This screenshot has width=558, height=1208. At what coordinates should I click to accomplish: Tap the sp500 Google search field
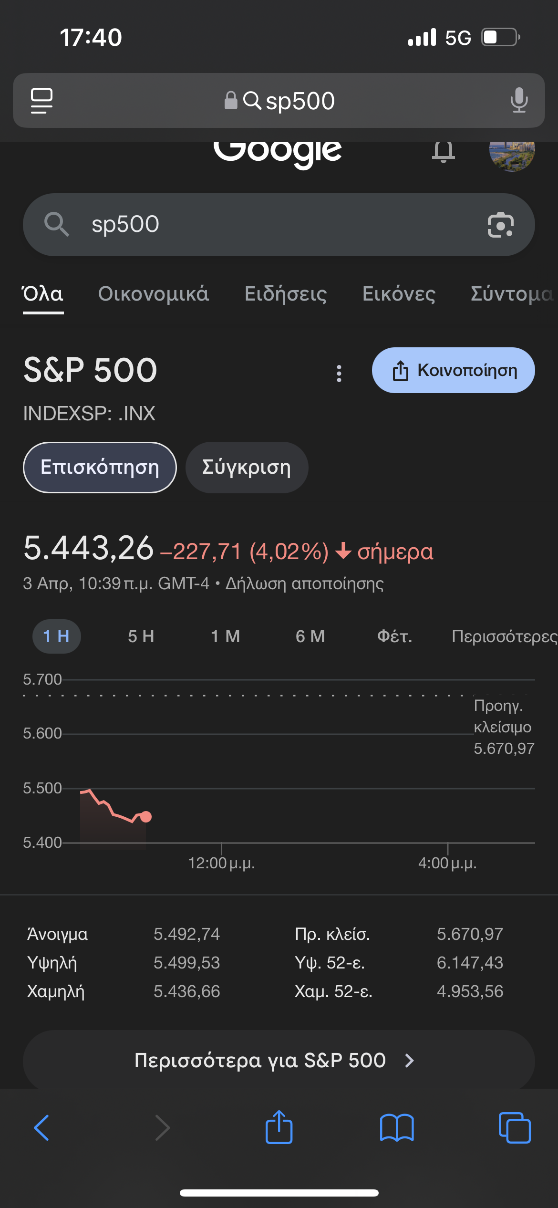click(267, 225)
